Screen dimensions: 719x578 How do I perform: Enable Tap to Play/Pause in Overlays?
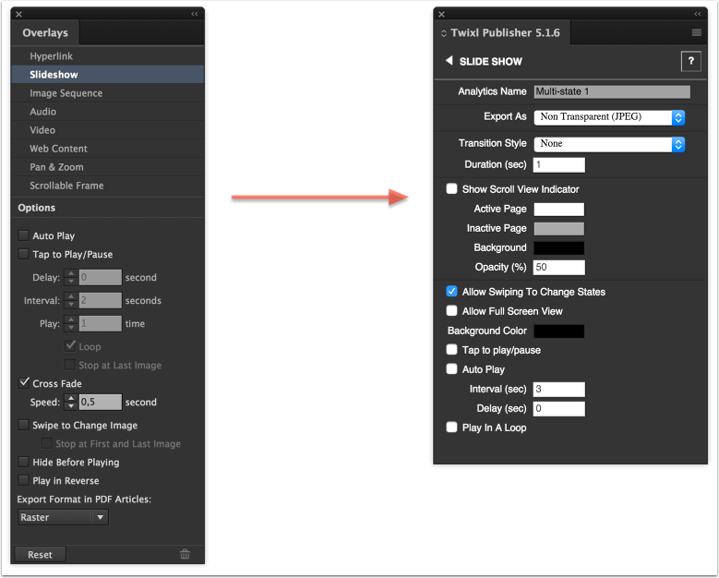[23, 254]
